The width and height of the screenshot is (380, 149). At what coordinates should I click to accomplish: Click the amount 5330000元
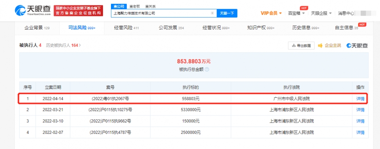(x=190, y=110)
